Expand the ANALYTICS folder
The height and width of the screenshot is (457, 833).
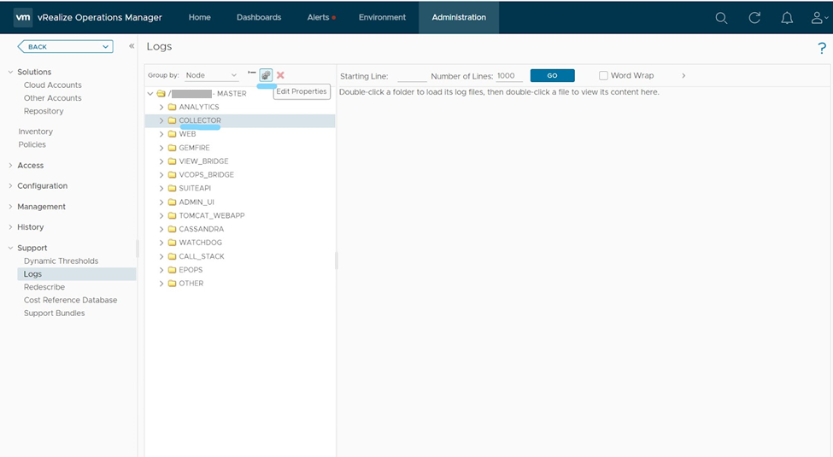click(x=161, y=107)
